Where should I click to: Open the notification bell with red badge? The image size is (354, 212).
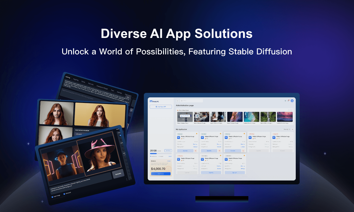tap(288, 101)
